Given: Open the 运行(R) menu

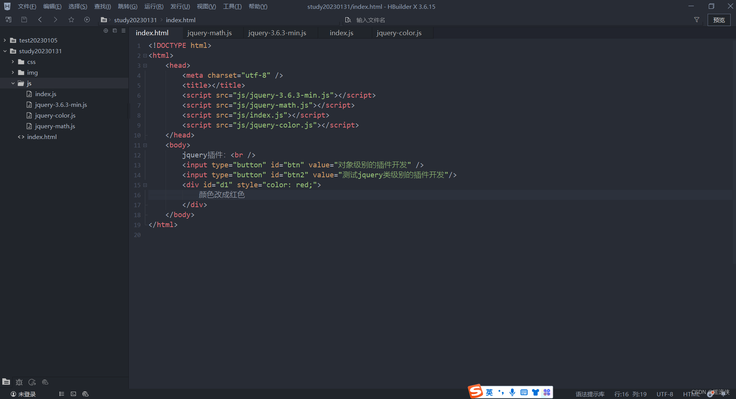Looking at the screenshot, I should pyautogui.click(x=154, y=7).
